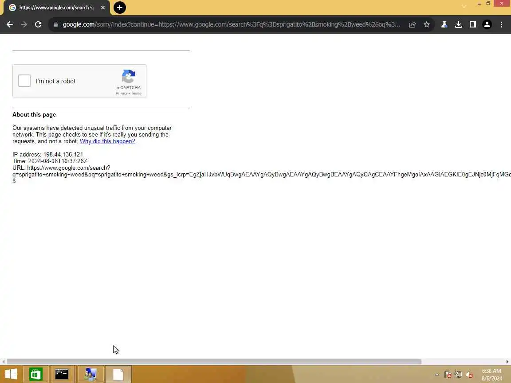Click the 'About this page' heading
This screenshot has height=383, width=511.
pos(34,115)
